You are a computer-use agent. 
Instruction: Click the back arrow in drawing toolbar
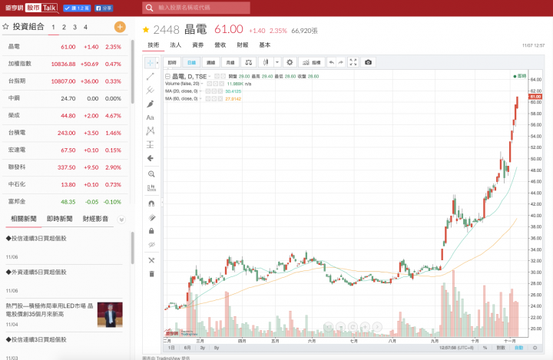point(151,158)
